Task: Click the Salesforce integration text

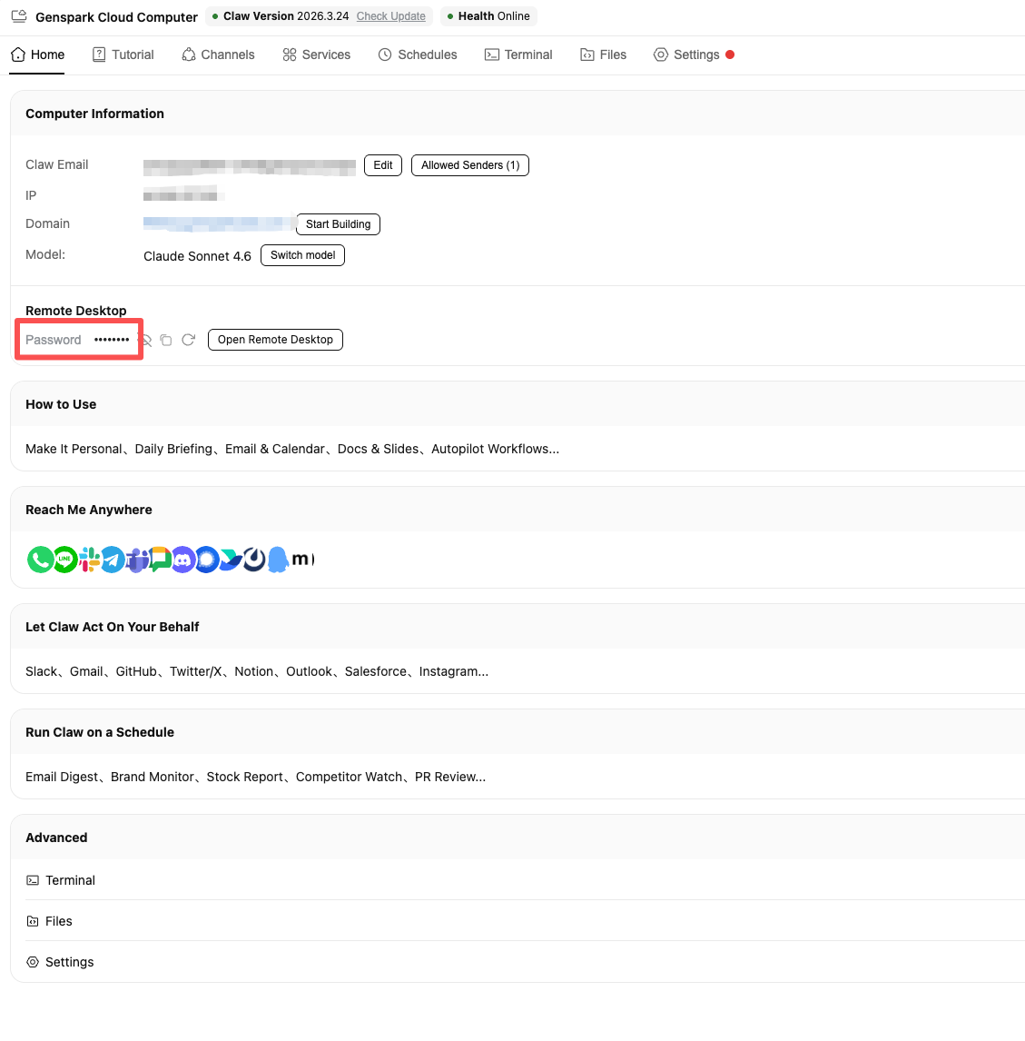Action: (376, 671)
